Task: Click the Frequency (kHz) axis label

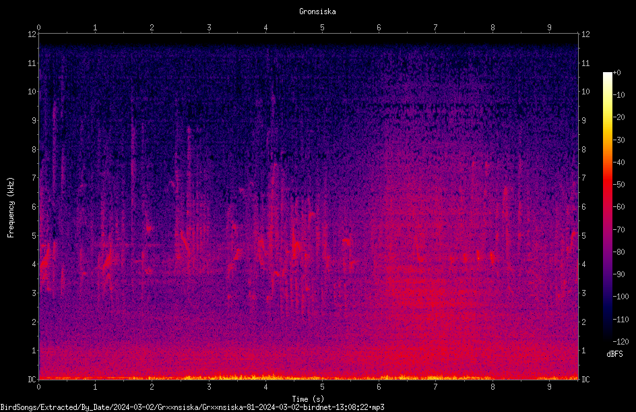Action: tap(11, 207)
